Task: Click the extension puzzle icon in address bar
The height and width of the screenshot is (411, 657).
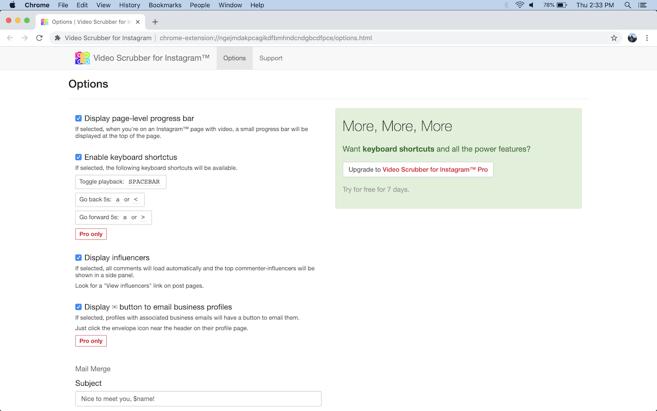Action: 57,38
